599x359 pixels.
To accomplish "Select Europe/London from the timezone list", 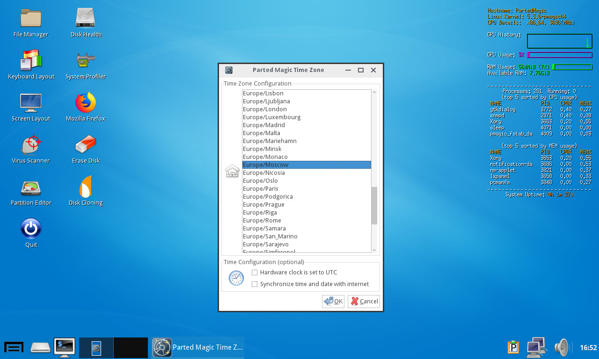I will (x=265, y=109).
